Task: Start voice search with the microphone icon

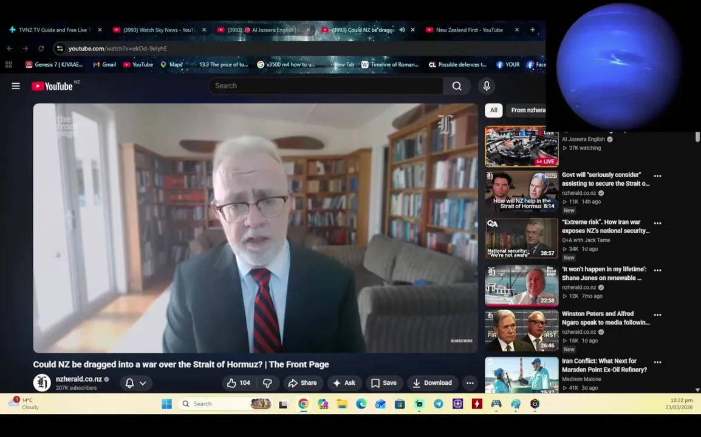Action: tap(487, 86)
